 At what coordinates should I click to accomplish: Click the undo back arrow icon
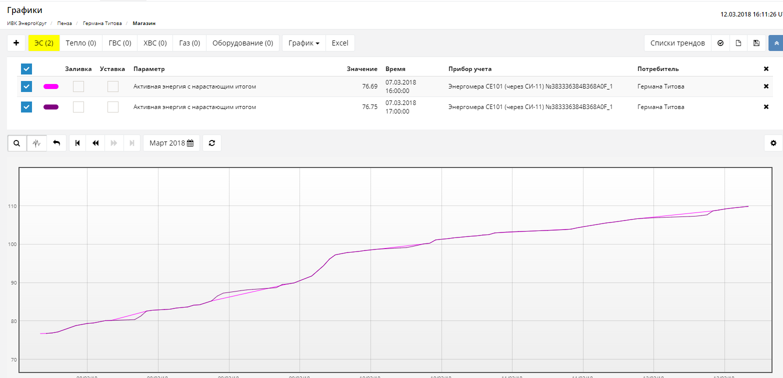point(56,143)
